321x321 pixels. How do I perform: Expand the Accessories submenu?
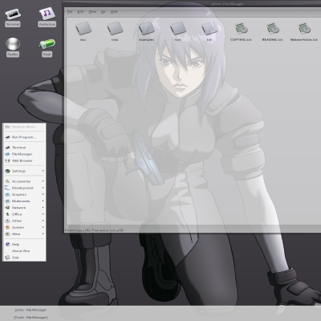pos(24,181)
